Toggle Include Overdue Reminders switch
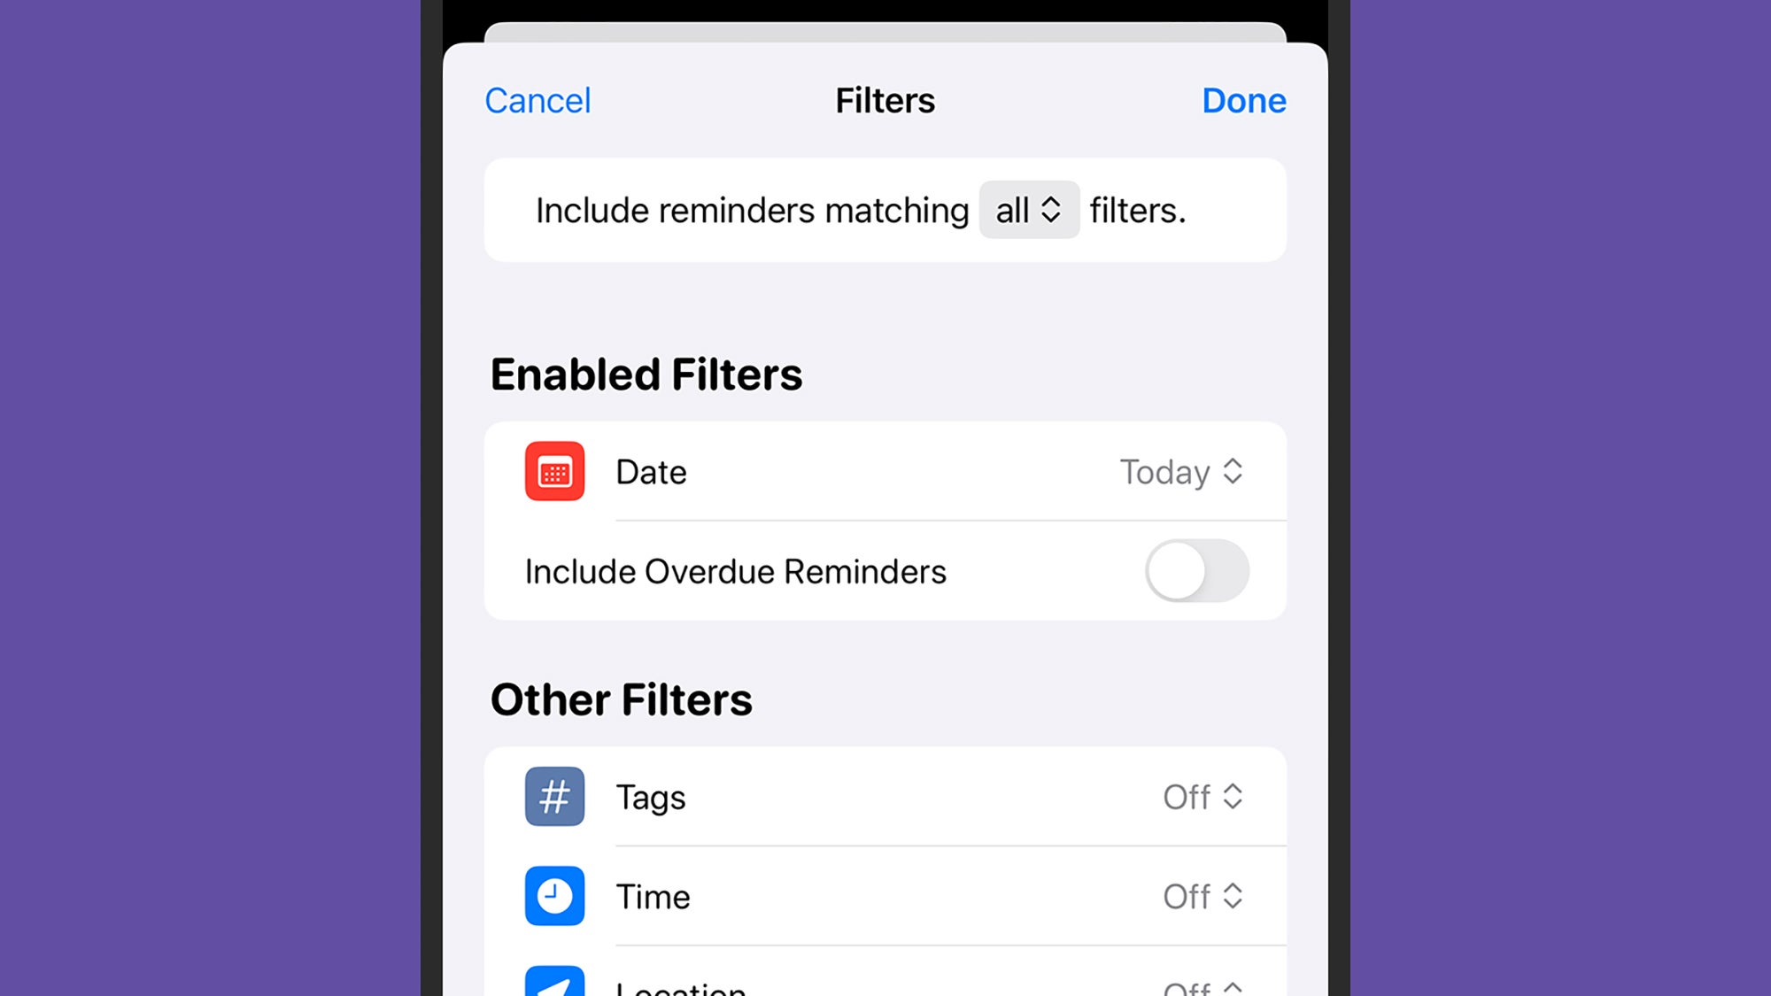The width and height of the screenshot is (1771, 996). point(1195,570)
